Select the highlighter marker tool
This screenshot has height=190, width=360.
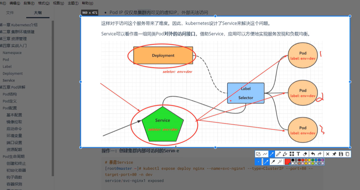[x=285, y=154]
